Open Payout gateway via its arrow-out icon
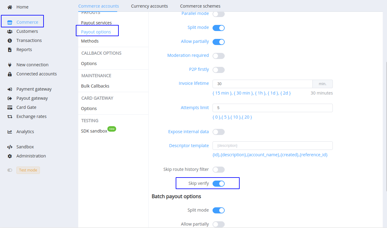Viewport: 387px width, 228px height. pos(10,98)
